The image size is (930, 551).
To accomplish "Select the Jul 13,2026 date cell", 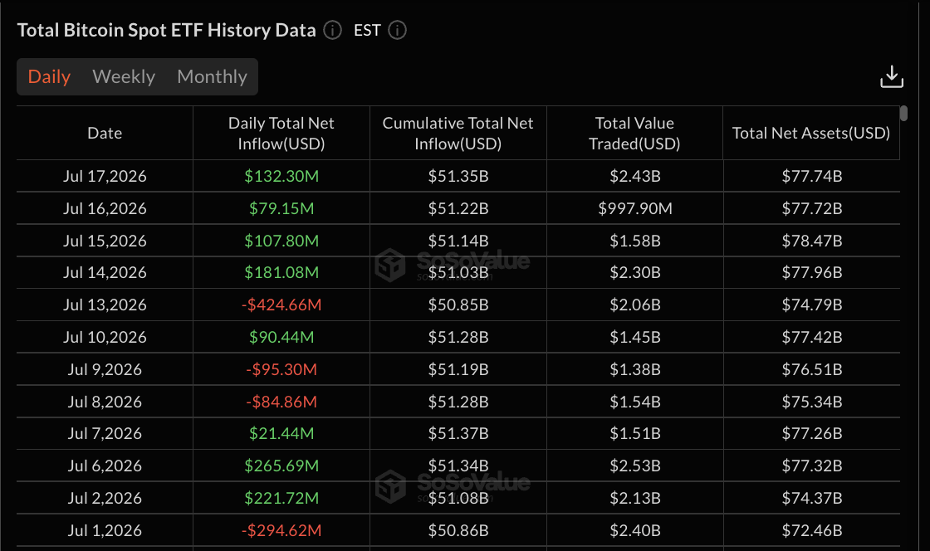I will point(105,305).
